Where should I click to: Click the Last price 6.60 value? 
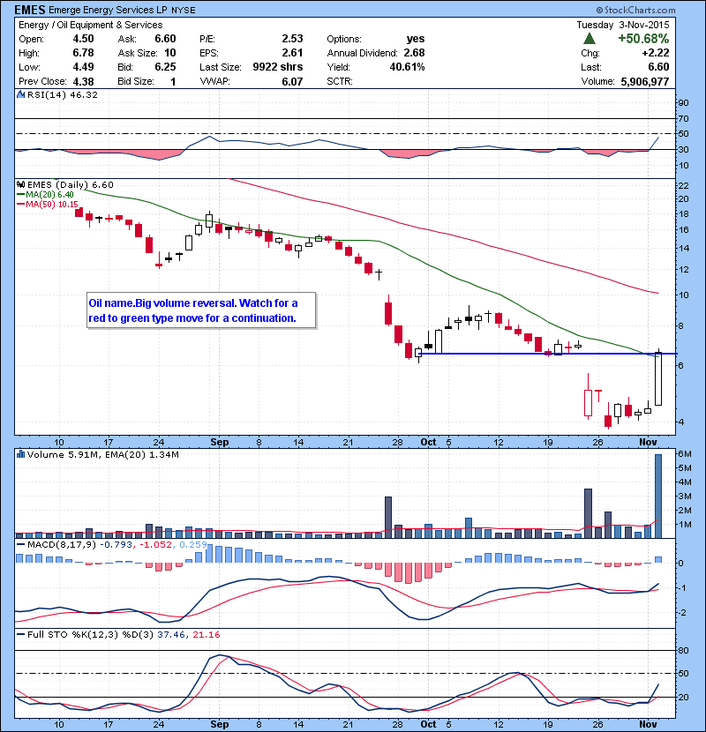tap(658, 67)
